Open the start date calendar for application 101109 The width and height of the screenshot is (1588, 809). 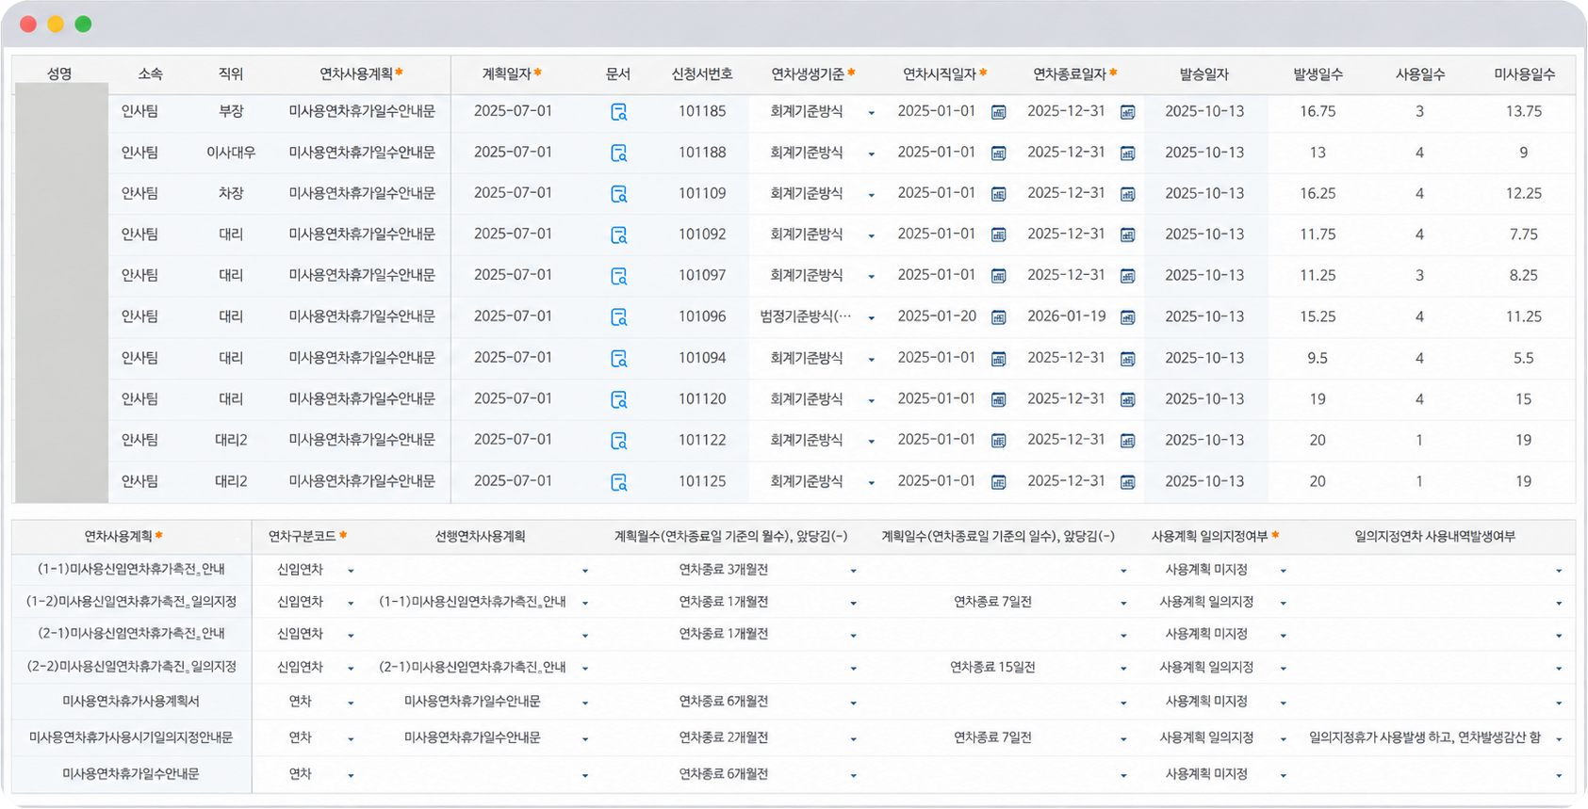tap(998, 194)
